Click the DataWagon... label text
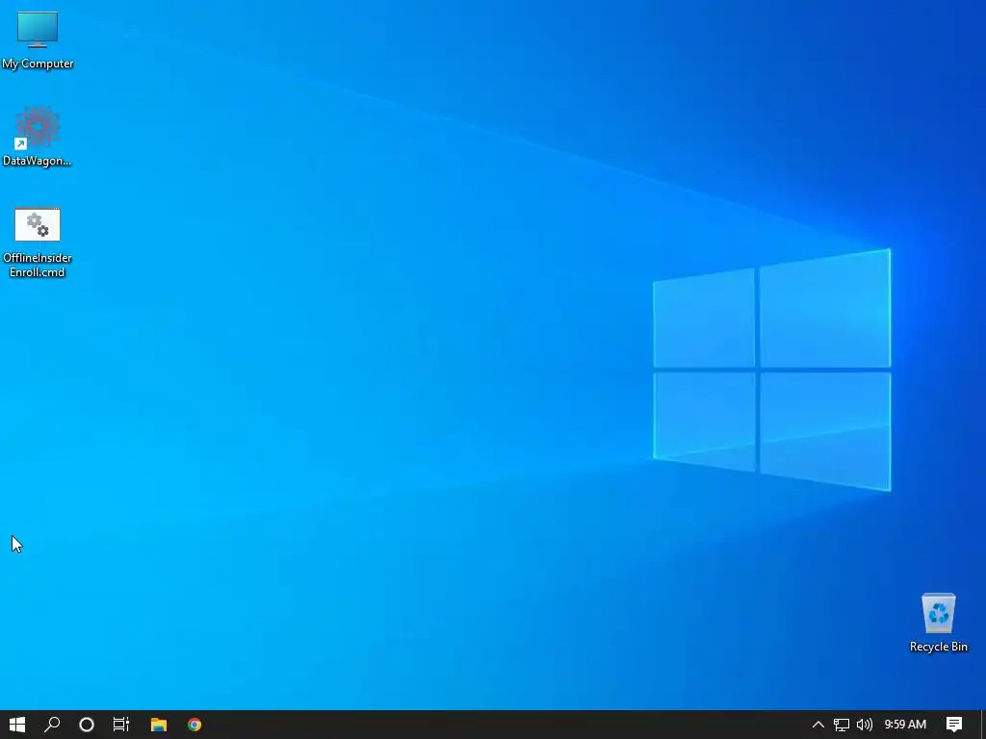The width and height of the screenshot is (986, 739). pyautogui.click(x=38, y=161)
